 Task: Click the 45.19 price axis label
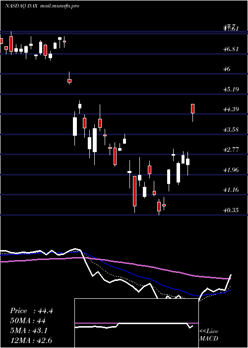pos(231,89)
